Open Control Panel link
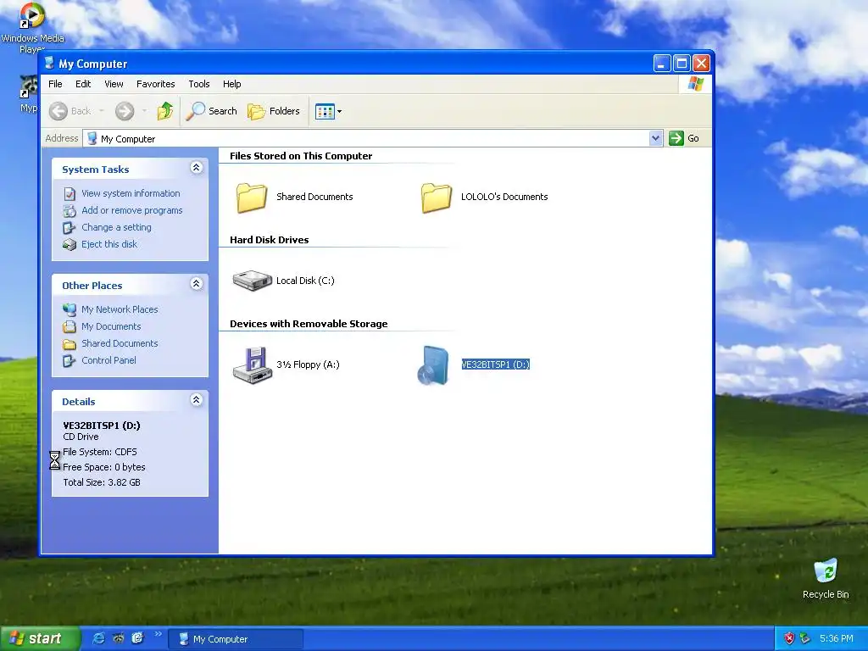Image resolution: width=868 pixels, height=651 pixels. (108, 360)
